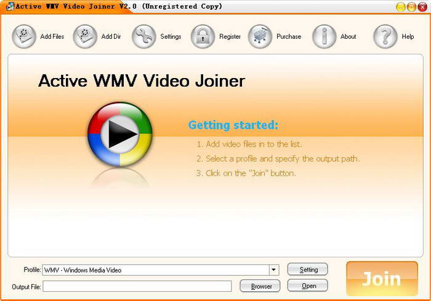Start joining with the Join button
The width and height of the screenshot is (431, 301).
coord(382,278)
